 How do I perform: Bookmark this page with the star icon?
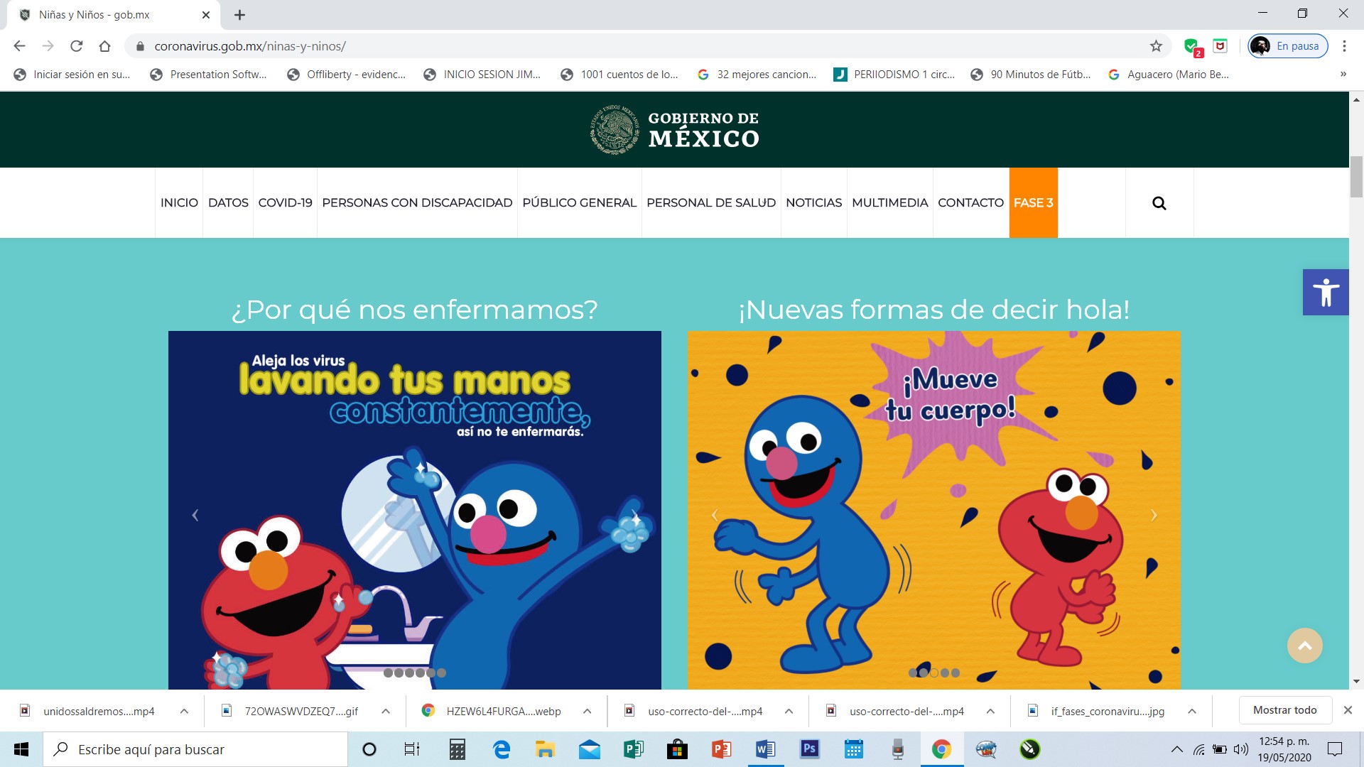1156,46
